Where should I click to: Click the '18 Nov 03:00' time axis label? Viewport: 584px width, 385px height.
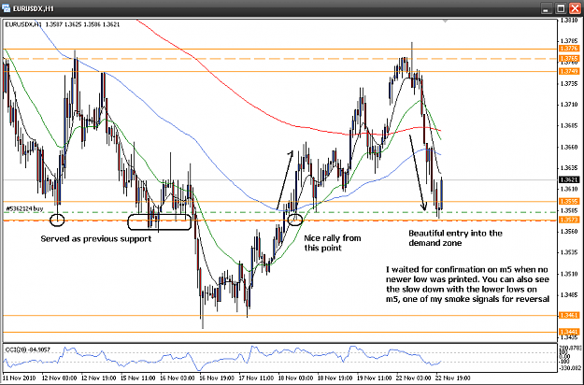pos(295,378)
